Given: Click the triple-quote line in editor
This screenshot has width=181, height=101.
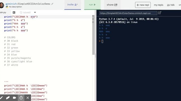Looking at the screenshot, I should click(6, 81).
